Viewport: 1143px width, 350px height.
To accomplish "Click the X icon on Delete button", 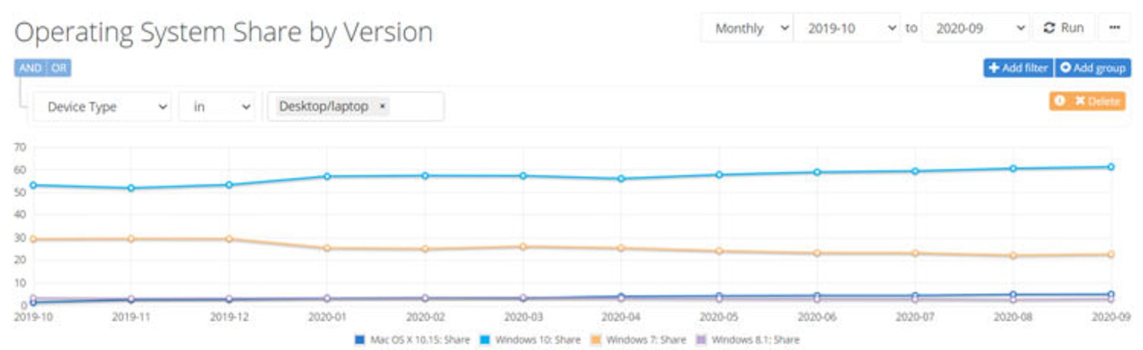I will tap(1080, 100).
